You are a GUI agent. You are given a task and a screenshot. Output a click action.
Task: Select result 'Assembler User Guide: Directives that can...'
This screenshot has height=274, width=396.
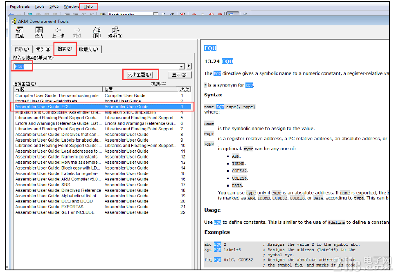click(102, 135)
